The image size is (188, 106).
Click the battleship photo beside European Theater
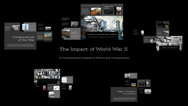coord(148,91)
